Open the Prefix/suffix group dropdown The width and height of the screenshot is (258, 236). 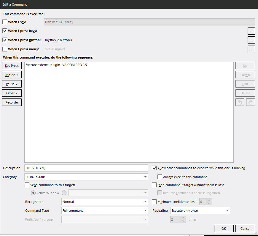pyautogui.click(x=105, y=219)
